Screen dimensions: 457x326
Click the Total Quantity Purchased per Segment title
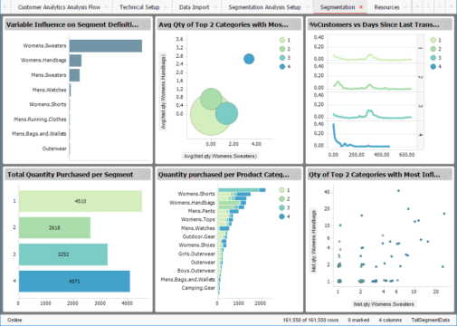70,175
